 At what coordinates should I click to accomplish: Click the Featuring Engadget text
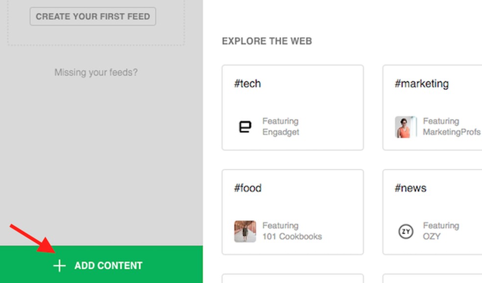[280, 126]
